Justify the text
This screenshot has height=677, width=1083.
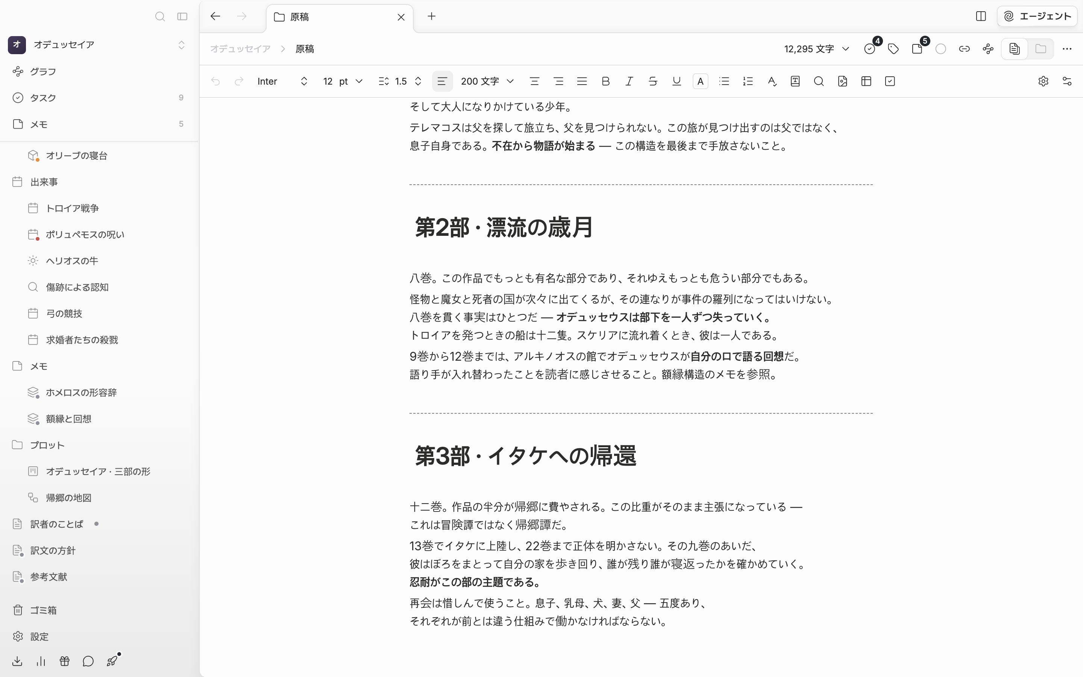tap(582, 81)
